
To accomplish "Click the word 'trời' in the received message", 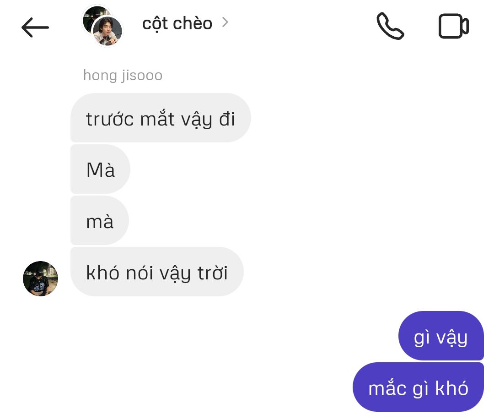I will click(213, 273).
